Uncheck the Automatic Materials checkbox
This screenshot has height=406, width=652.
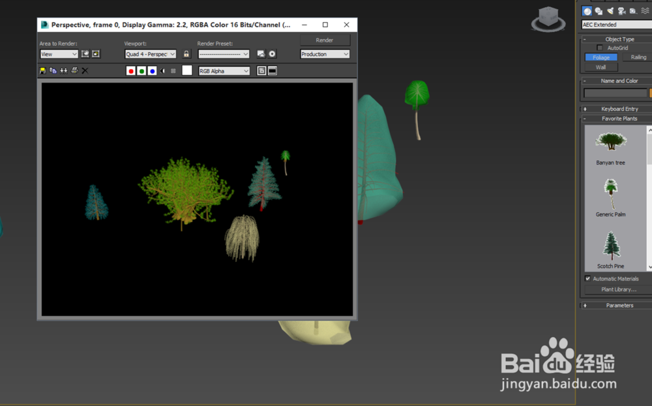click(587, 278)
